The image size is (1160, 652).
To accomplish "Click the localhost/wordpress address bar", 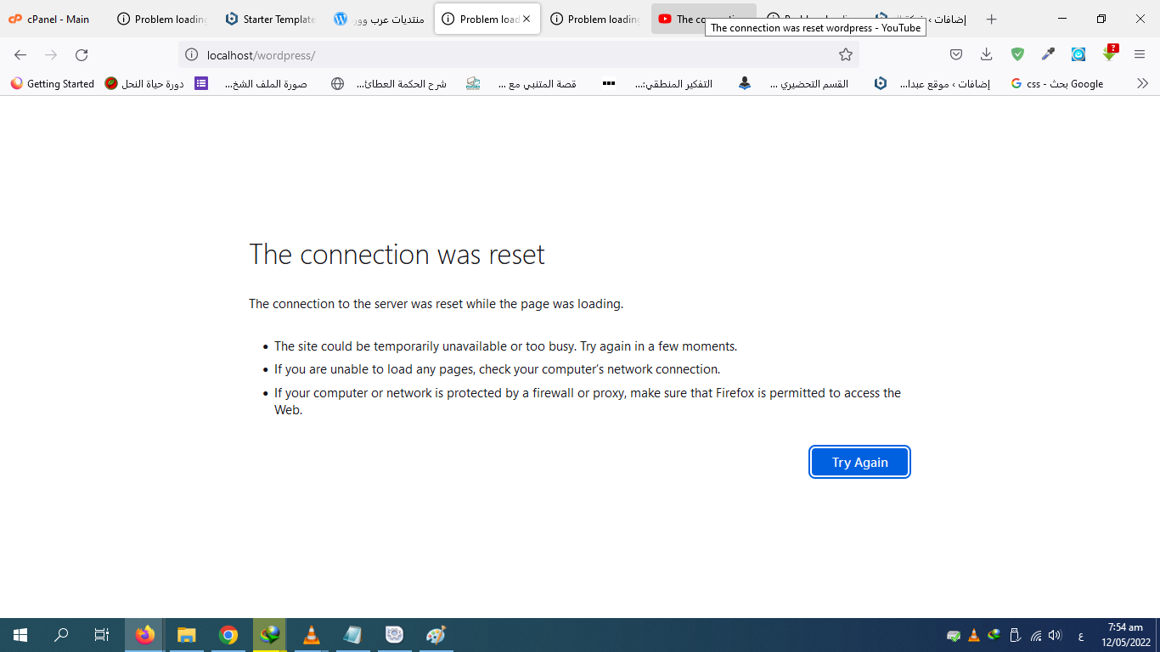I will tap(510, 55).
